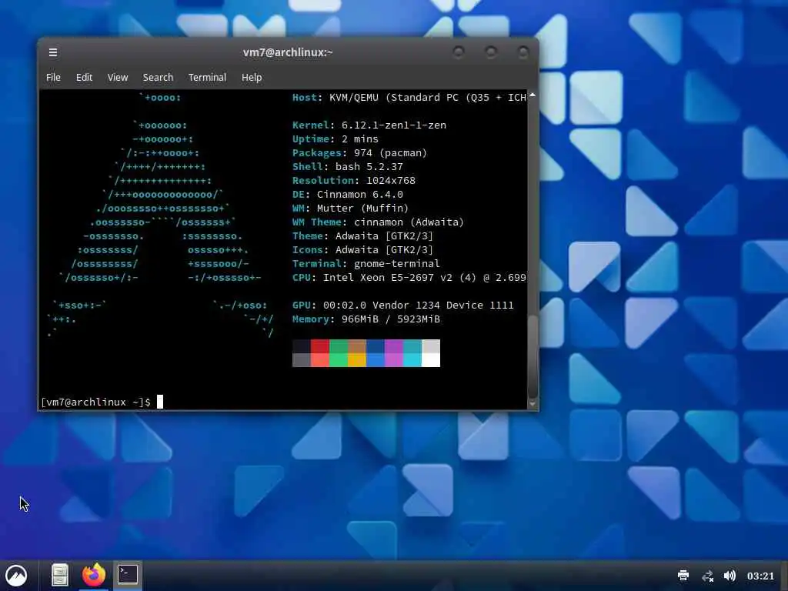Image resolution: width=788 pixels, height=591 pixels.
Task: Click the terminal vertical scrollbar thumb
Action: point(533,356)
